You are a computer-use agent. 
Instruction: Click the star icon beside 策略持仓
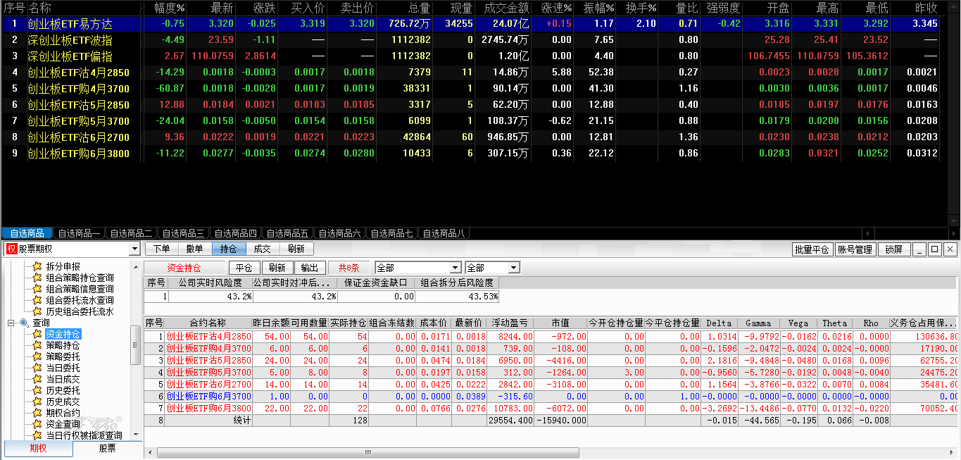point(38,345)
